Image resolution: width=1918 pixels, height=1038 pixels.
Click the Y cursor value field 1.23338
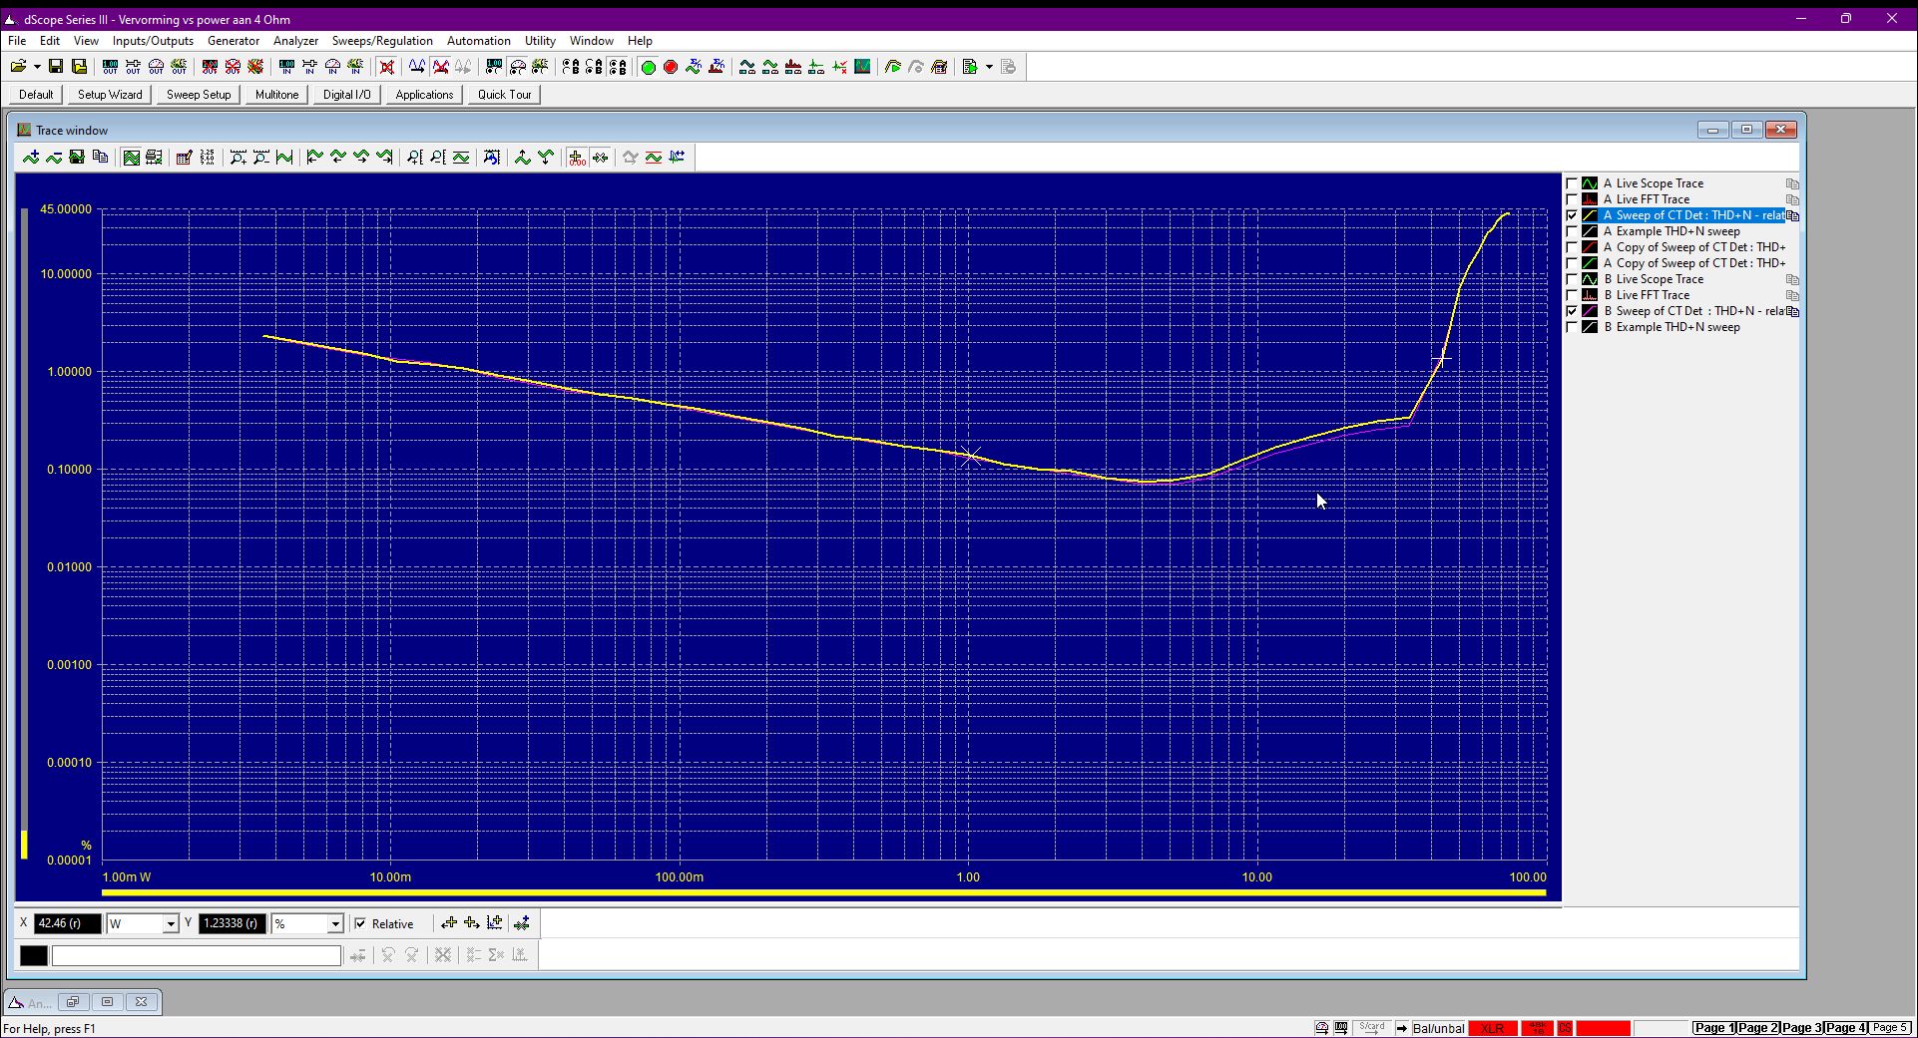(x=233, y=923)
